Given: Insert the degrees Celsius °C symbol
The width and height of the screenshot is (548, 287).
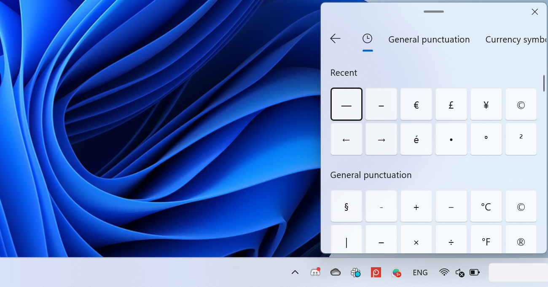Looking at the screenshot, I should [x=486, y=206].
